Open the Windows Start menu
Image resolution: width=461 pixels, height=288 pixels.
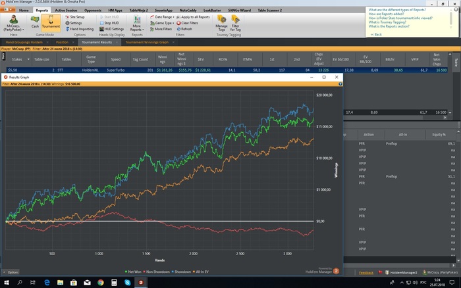tap(6, 283)
